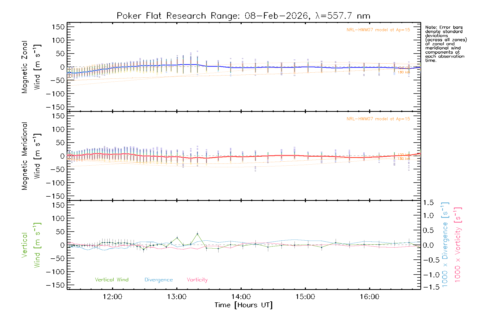
Task: Click the 14:00 time axis tick label
Action: [x=241, y=297]
